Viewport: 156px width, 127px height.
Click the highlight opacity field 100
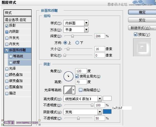coord(100,105)
